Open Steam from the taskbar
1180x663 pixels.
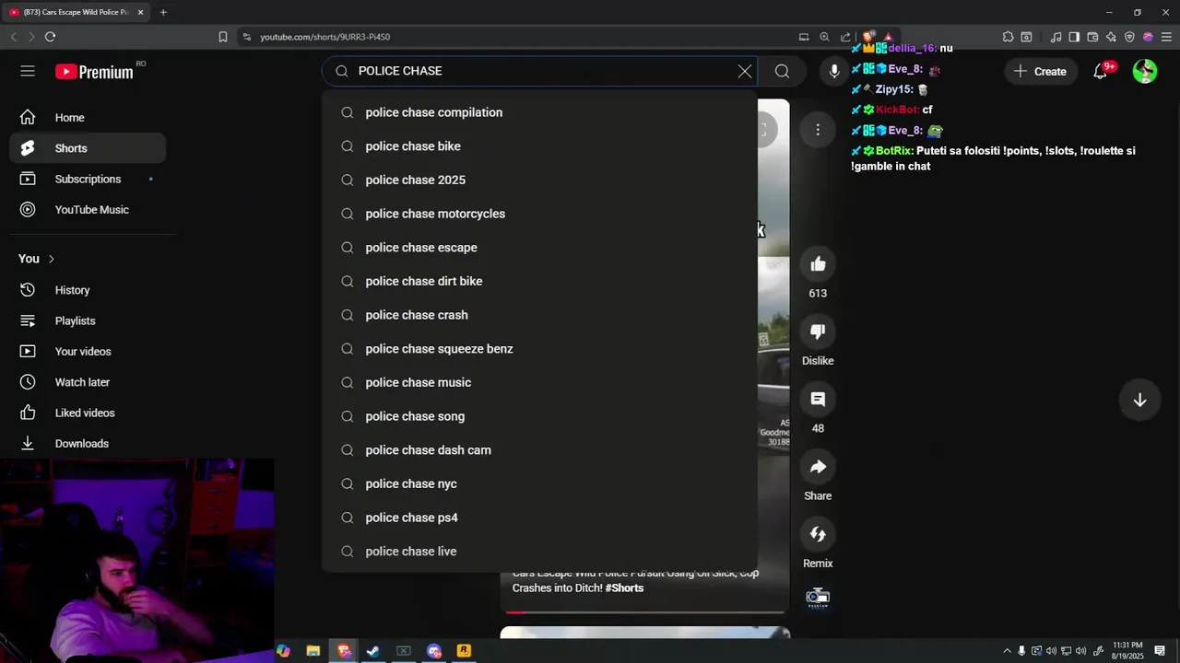(x=373, y=651)
